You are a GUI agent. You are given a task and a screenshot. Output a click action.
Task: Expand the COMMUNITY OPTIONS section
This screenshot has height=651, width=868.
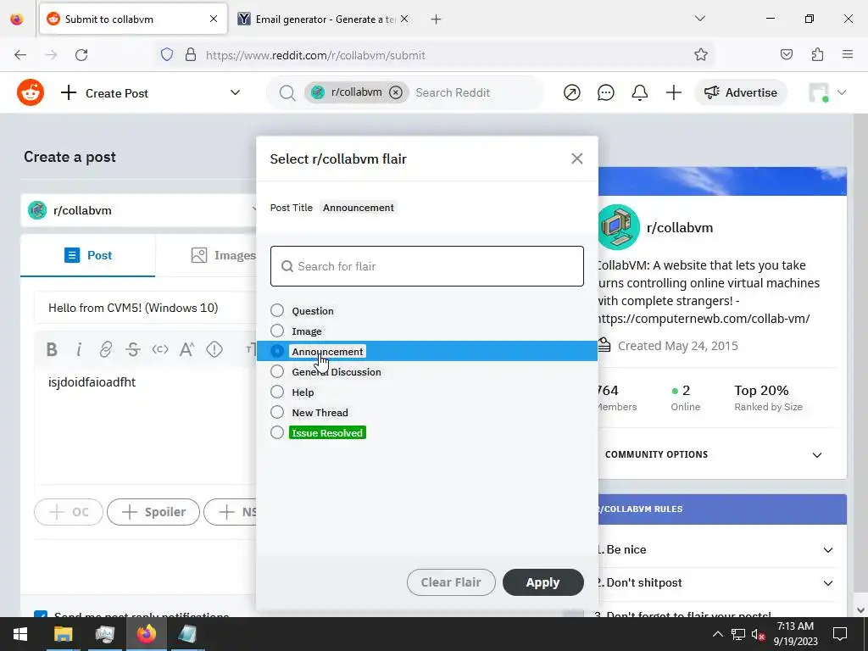pyautogui.click(x=816, y=455)
